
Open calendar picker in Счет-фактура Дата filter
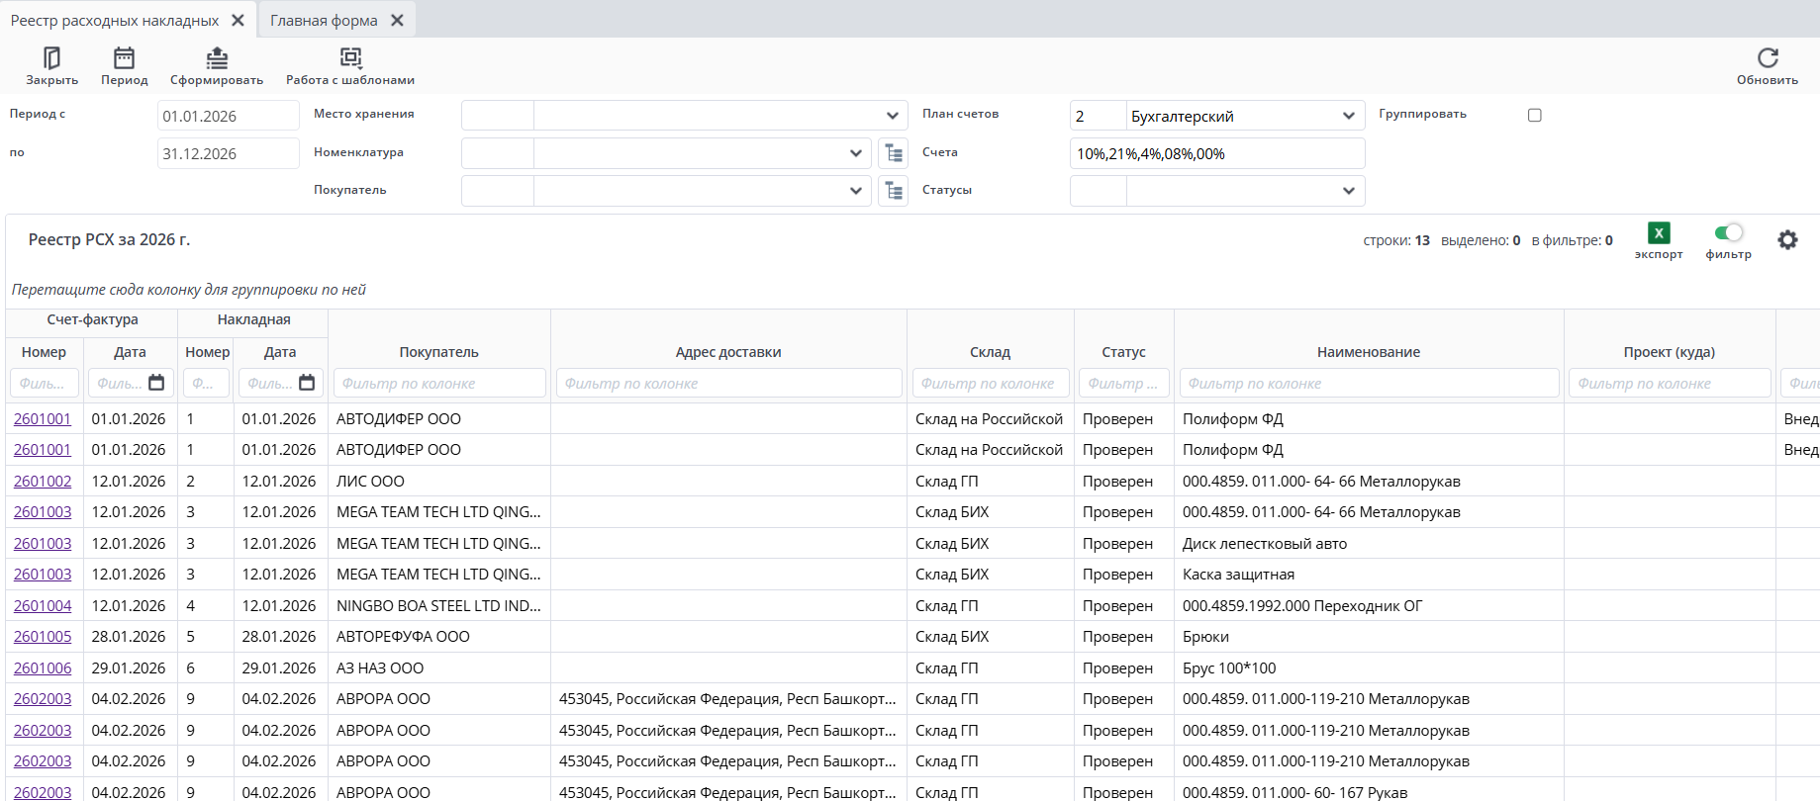click(x=156, y=383)
